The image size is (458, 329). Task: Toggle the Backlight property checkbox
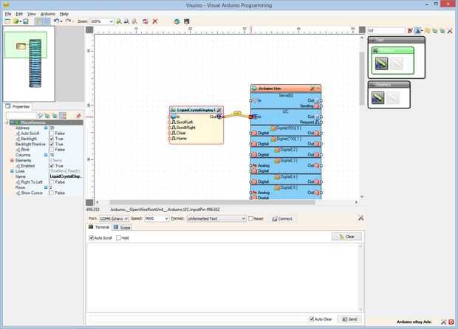pos(52,139)
